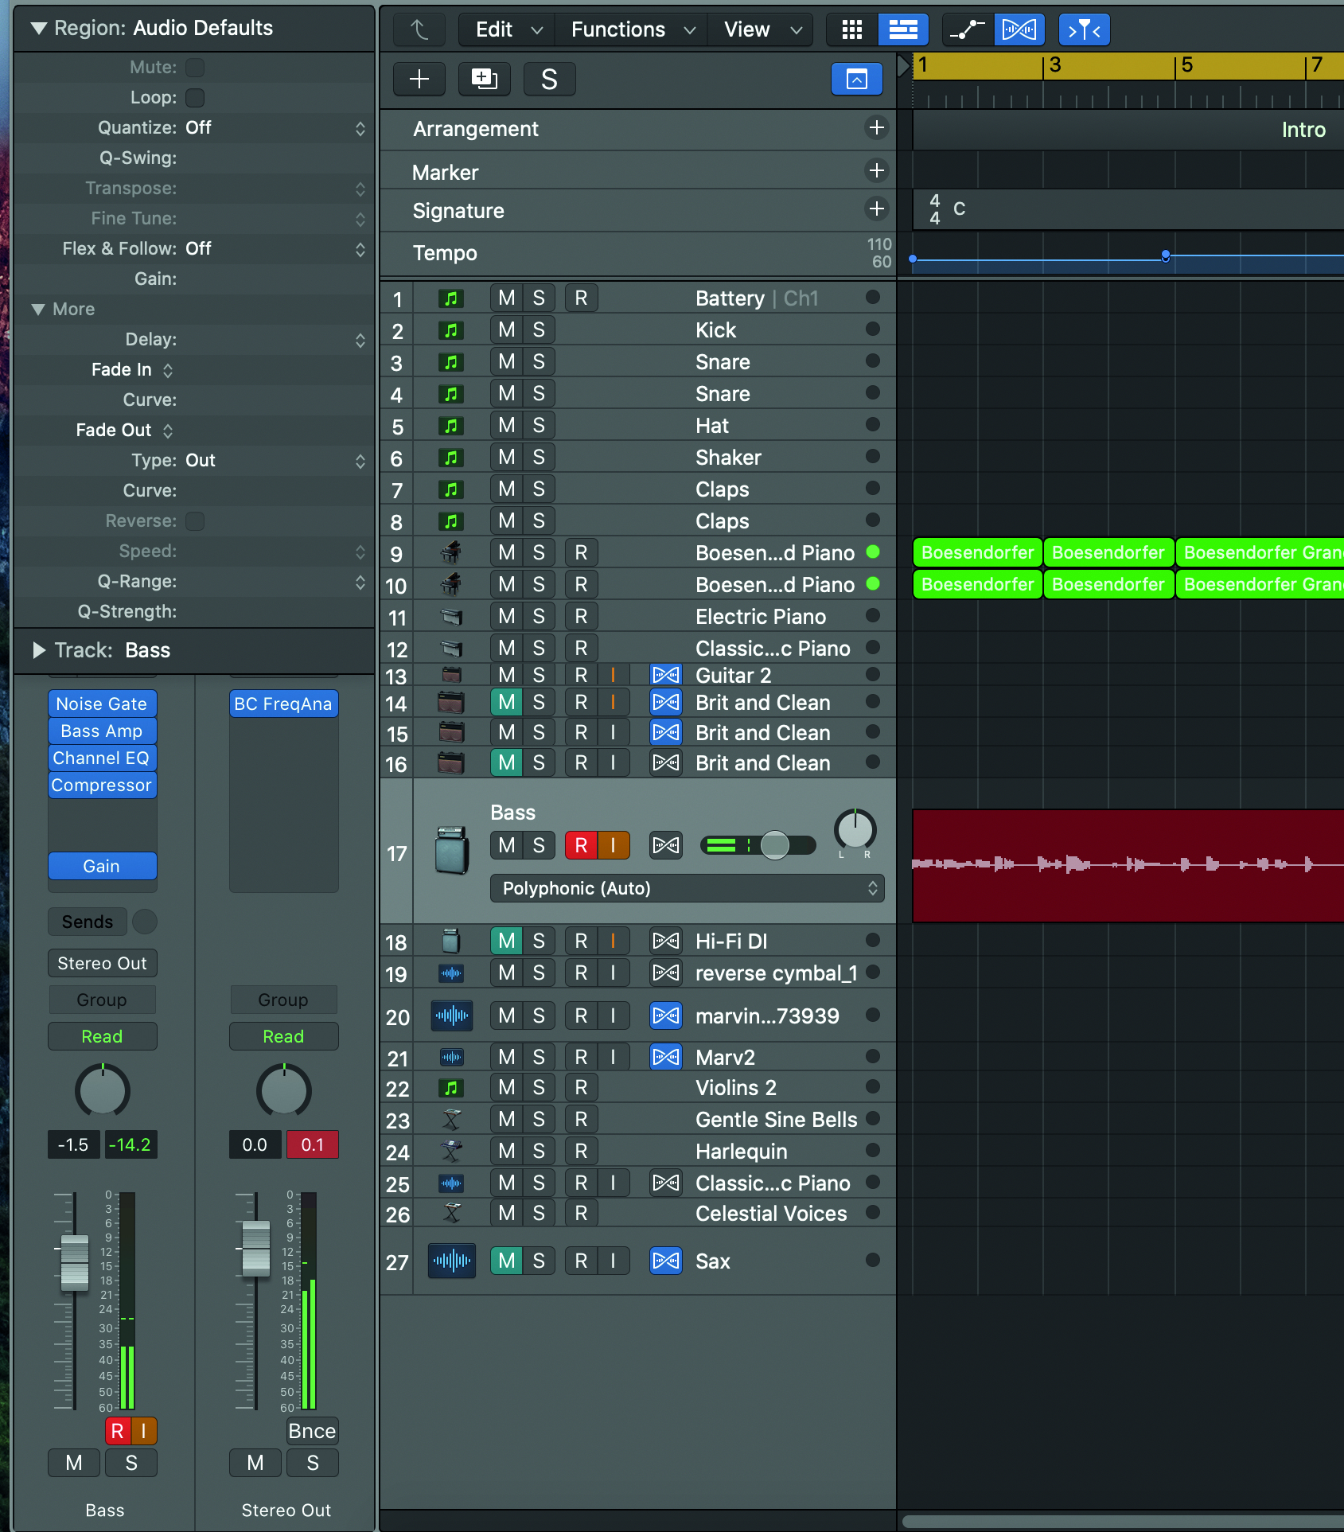The image size is (1344, 1532).
Task: Open the Quantize dropdown
Action: pyautogui.click(x=276, y=127)
